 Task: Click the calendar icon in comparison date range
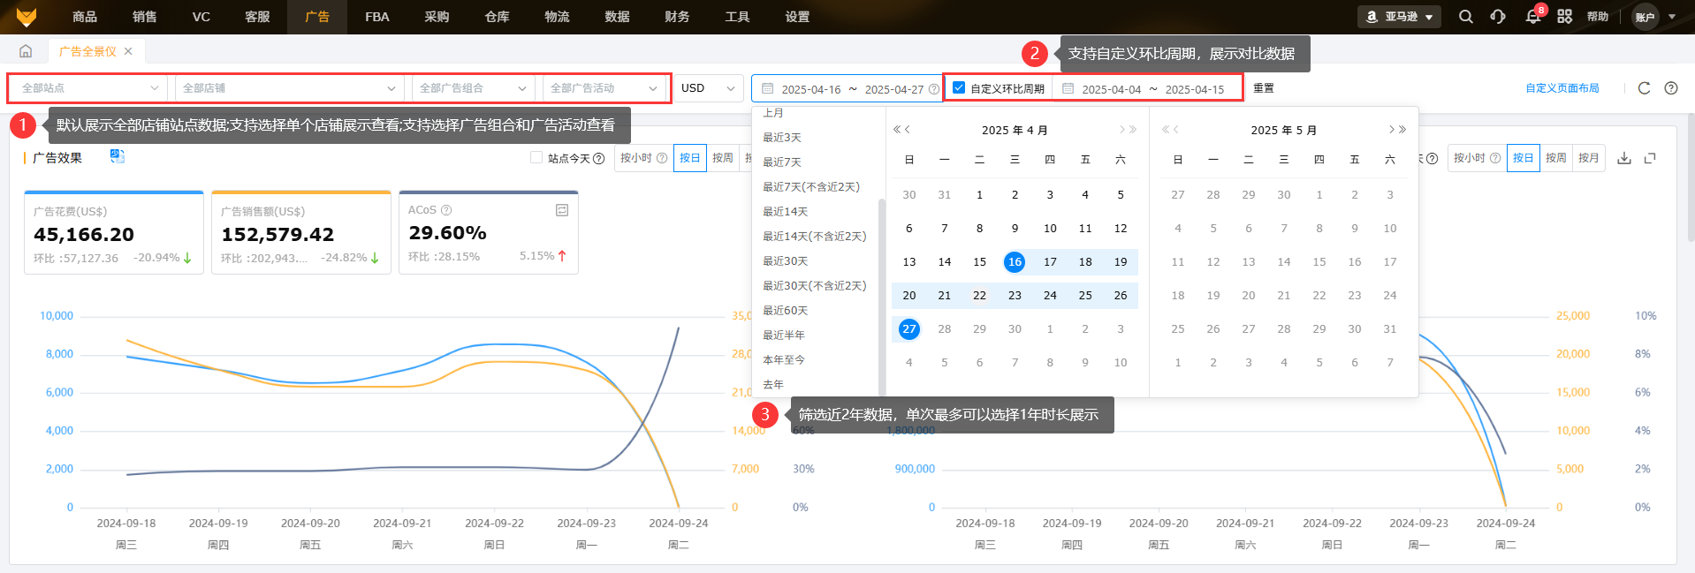(x=1068, y=88)
